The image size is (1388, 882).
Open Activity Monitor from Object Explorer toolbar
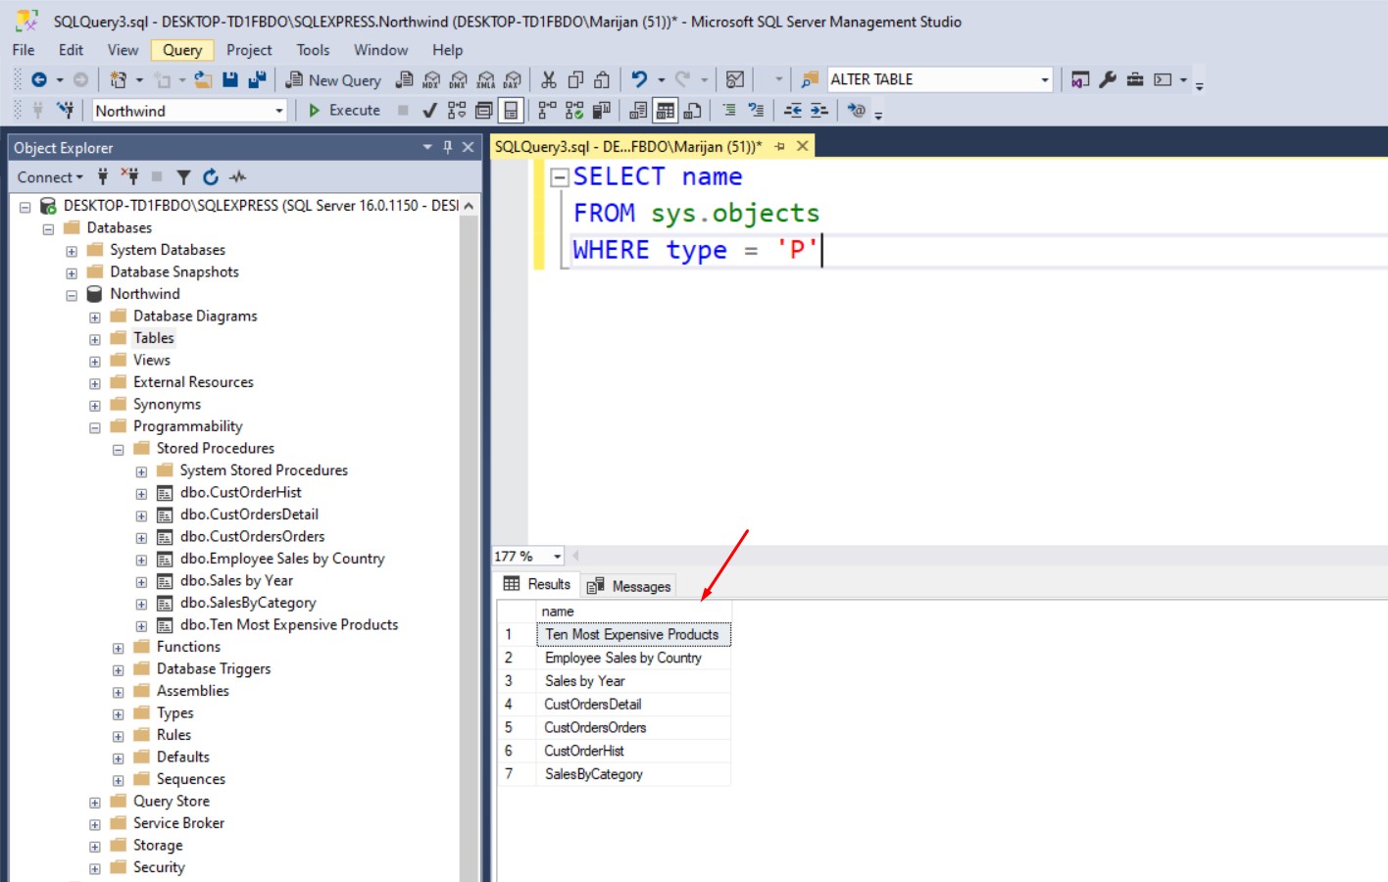tap(237, 177)
